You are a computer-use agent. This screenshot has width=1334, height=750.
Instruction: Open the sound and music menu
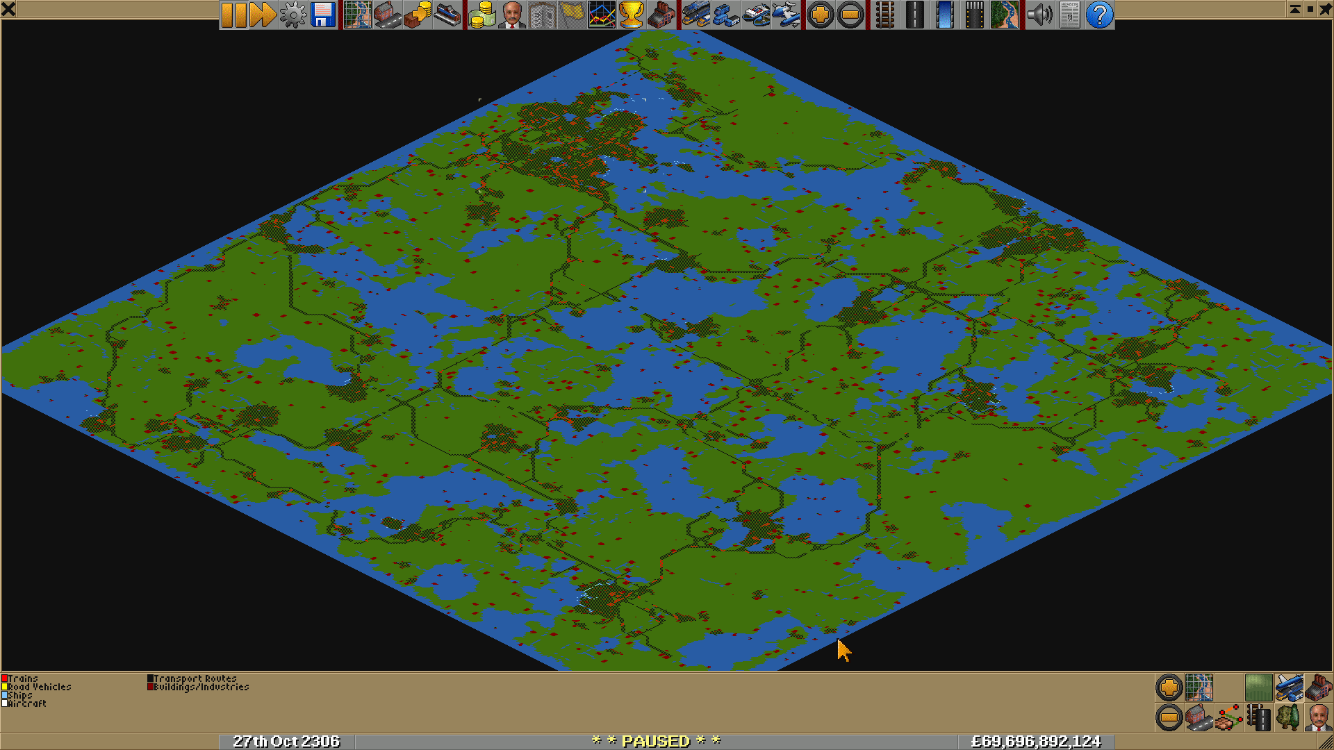point(1039,15)
